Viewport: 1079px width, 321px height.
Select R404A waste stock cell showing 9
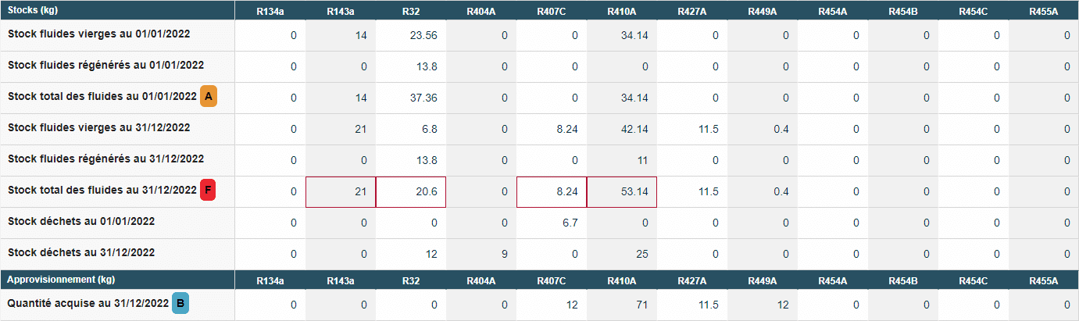point(481,254)
